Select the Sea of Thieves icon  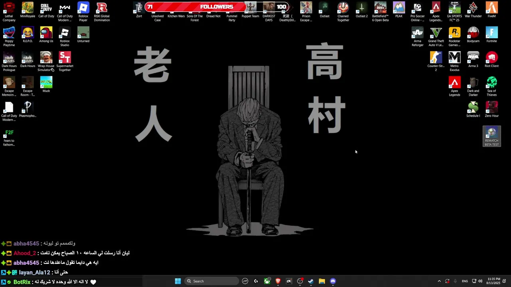491,86
